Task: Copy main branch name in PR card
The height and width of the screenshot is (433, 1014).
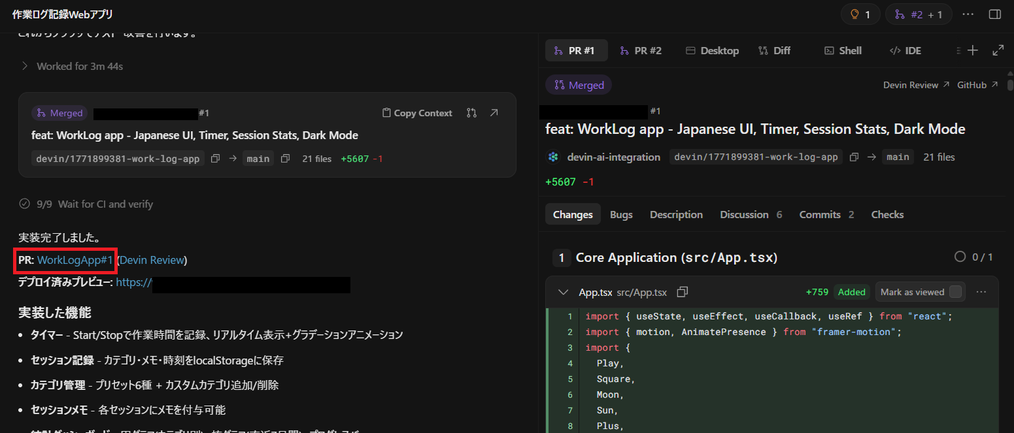Action: coord(285,159)
